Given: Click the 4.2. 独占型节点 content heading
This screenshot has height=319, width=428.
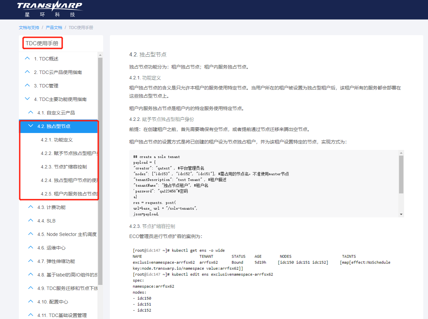Looking at the screenshot, I should click(x=148, y=55).
